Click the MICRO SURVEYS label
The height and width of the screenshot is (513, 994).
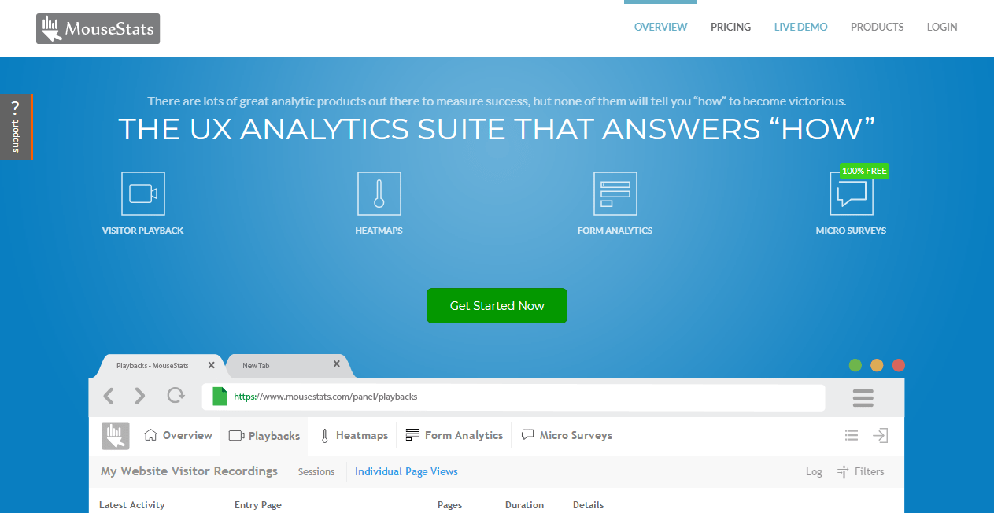click(852, 231)
